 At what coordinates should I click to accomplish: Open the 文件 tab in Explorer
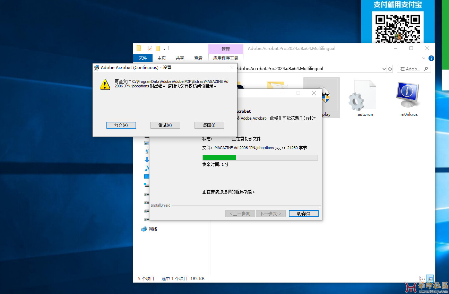click(143, 58)
